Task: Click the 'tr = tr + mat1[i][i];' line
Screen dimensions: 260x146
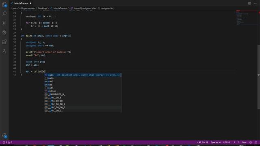Action: pyautogui.click(x=45, y=26)
